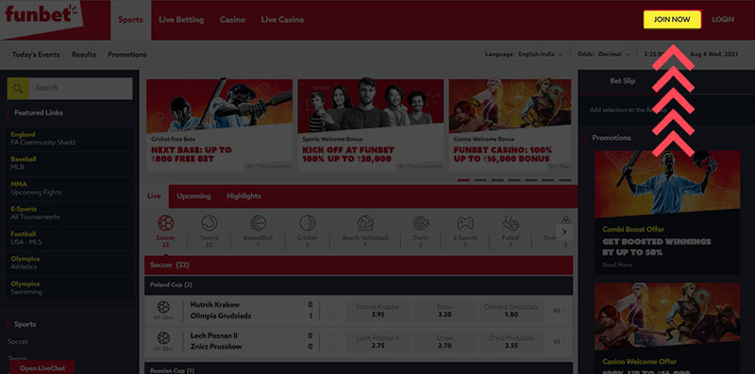This screenshot has height=374, width=755.
Task: Pick the Cricket sport icon
Action: coord(308,223)
